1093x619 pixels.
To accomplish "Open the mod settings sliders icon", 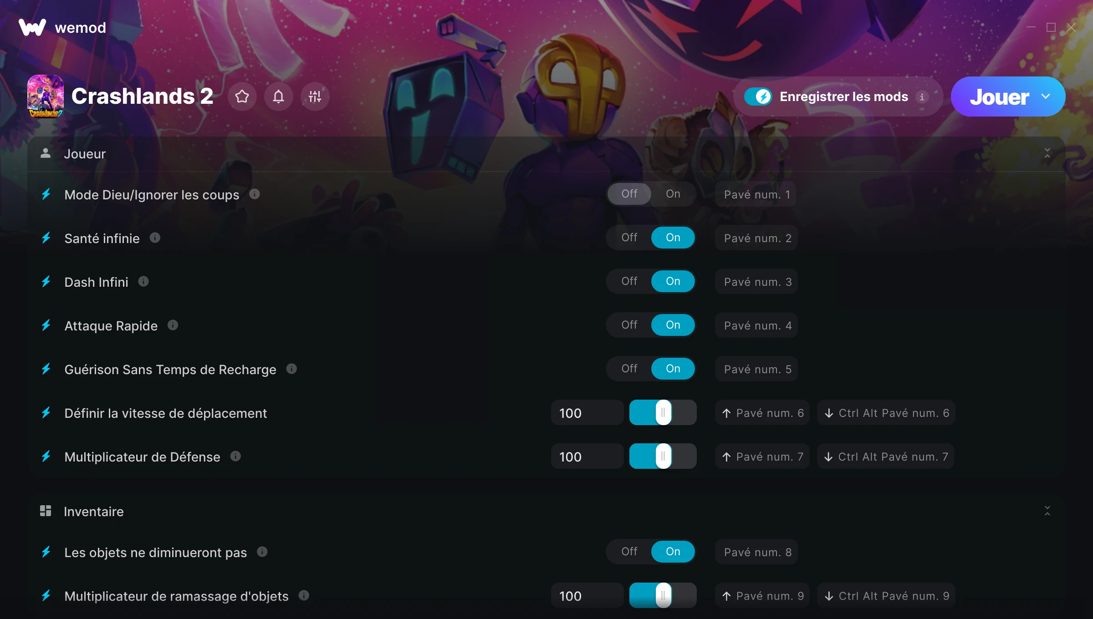I will (x=315, y=96).
